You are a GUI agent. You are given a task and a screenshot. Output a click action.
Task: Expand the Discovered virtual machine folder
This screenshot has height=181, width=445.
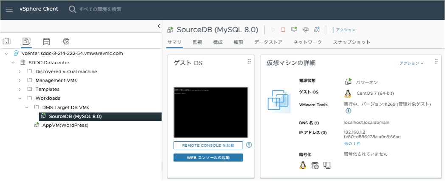[x=20, y=71]
